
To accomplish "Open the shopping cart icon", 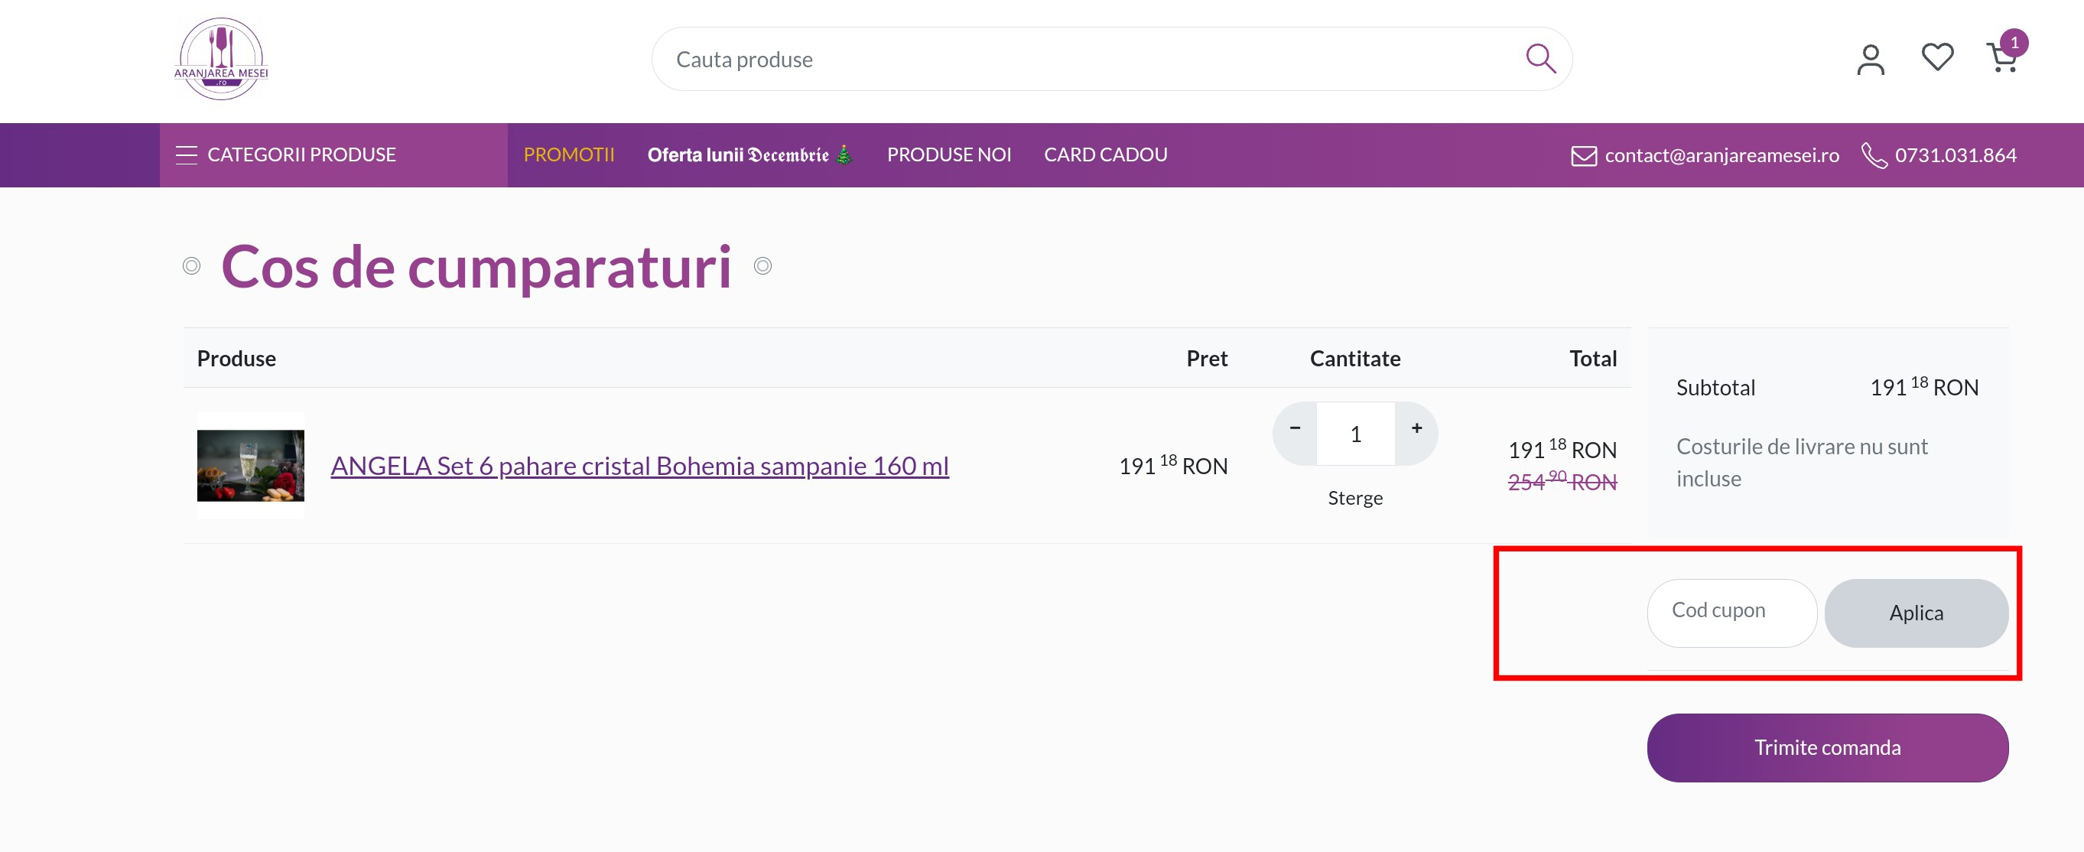I will [2002, 59].
